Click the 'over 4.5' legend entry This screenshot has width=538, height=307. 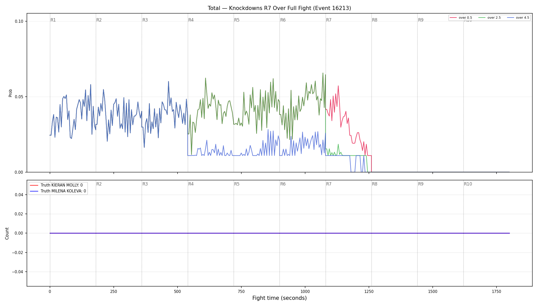(518, 18)
